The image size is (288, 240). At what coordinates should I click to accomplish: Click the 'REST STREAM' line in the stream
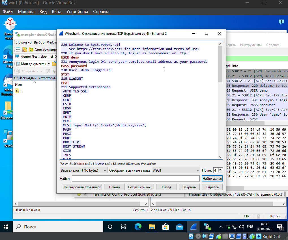[74, 146]
